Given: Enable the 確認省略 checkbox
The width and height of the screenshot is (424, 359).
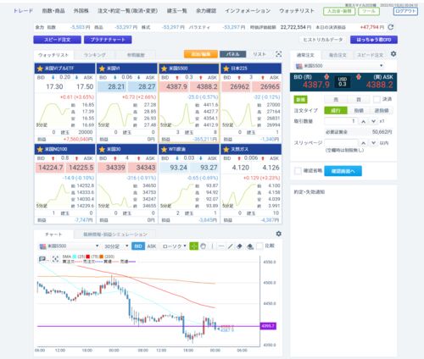Looking at the screenshot, I should (x=298, y=171).
